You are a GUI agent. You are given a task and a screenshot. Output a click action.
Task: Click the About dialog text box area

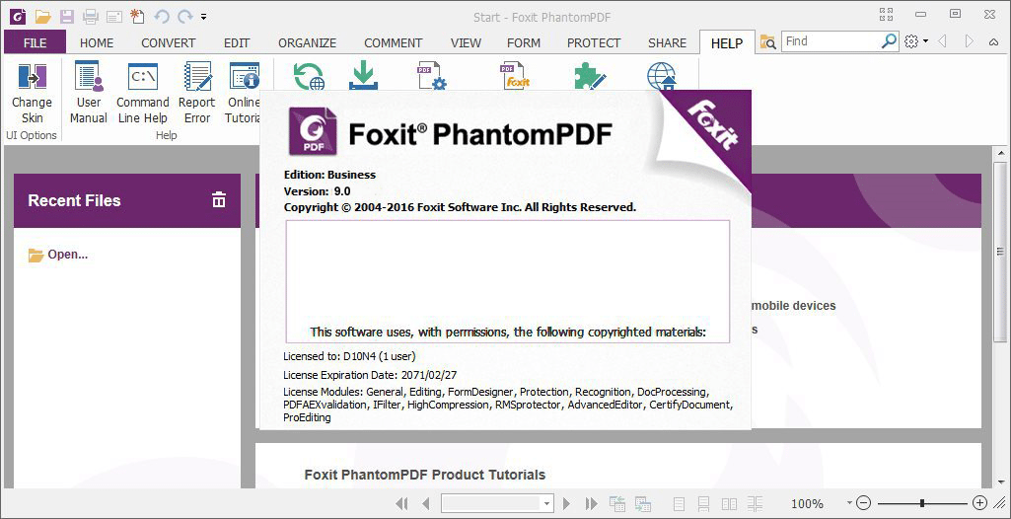coord(508,281)
